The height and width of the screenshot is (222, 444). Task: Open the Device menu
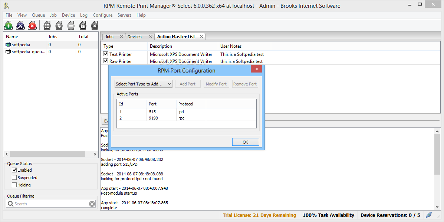(69, 15)
